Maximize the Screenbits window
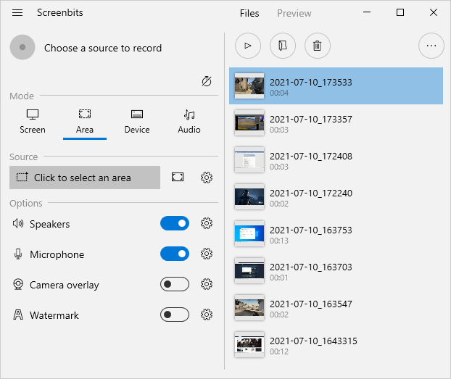The width and height of the screenshot is (451, 379). 400,12
